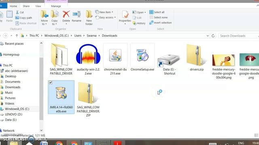Switch to the View ribbon tab
The height and width of the screenshot is (145, 259).
pos(38,6)
